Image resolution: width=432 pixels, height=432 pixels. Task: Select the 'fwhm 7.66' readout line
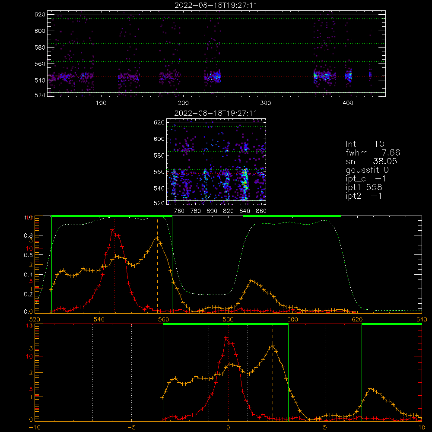373,152
